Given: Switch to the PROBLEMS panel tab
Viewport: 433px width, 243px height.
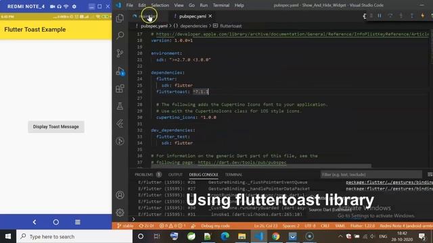Looking at the screenshot, I should 144,175.
